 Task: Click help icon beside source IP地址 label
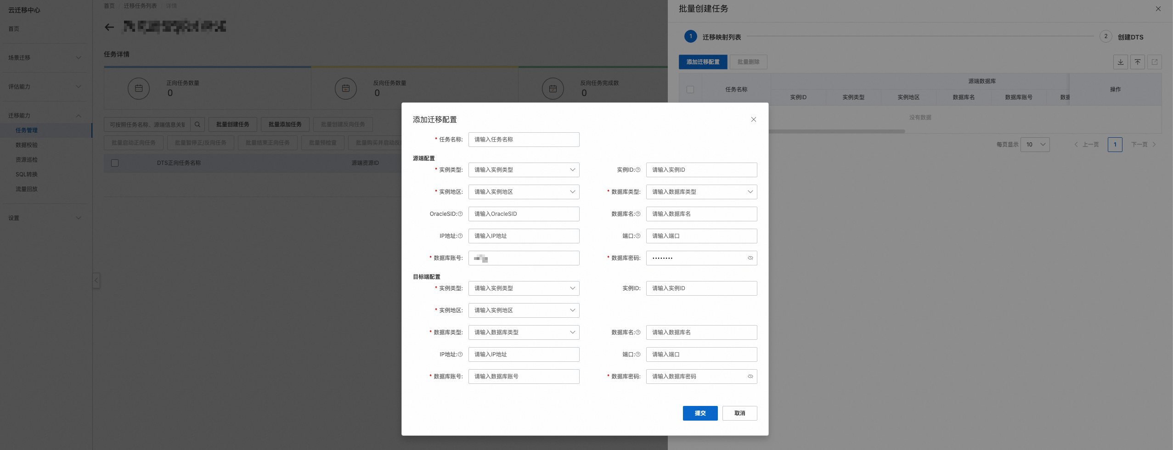tap(460, 236)
